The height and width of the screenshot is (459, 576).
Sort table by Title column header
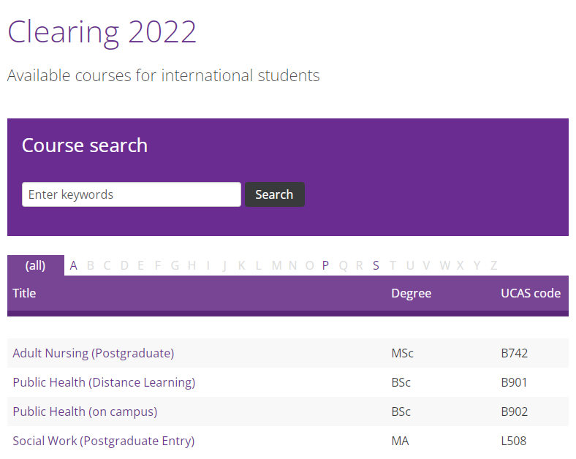click(x=24, y=293)
